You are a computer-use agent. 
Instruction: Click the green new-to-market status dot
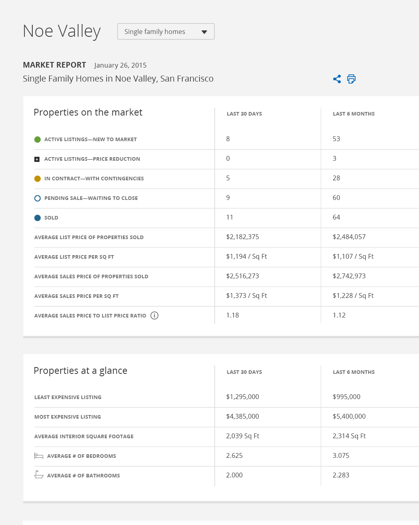click(x=38, y=140)
